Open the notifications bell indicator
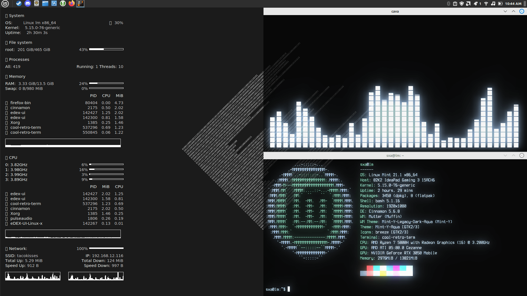 pyautogui.click(x=476, y=4)
